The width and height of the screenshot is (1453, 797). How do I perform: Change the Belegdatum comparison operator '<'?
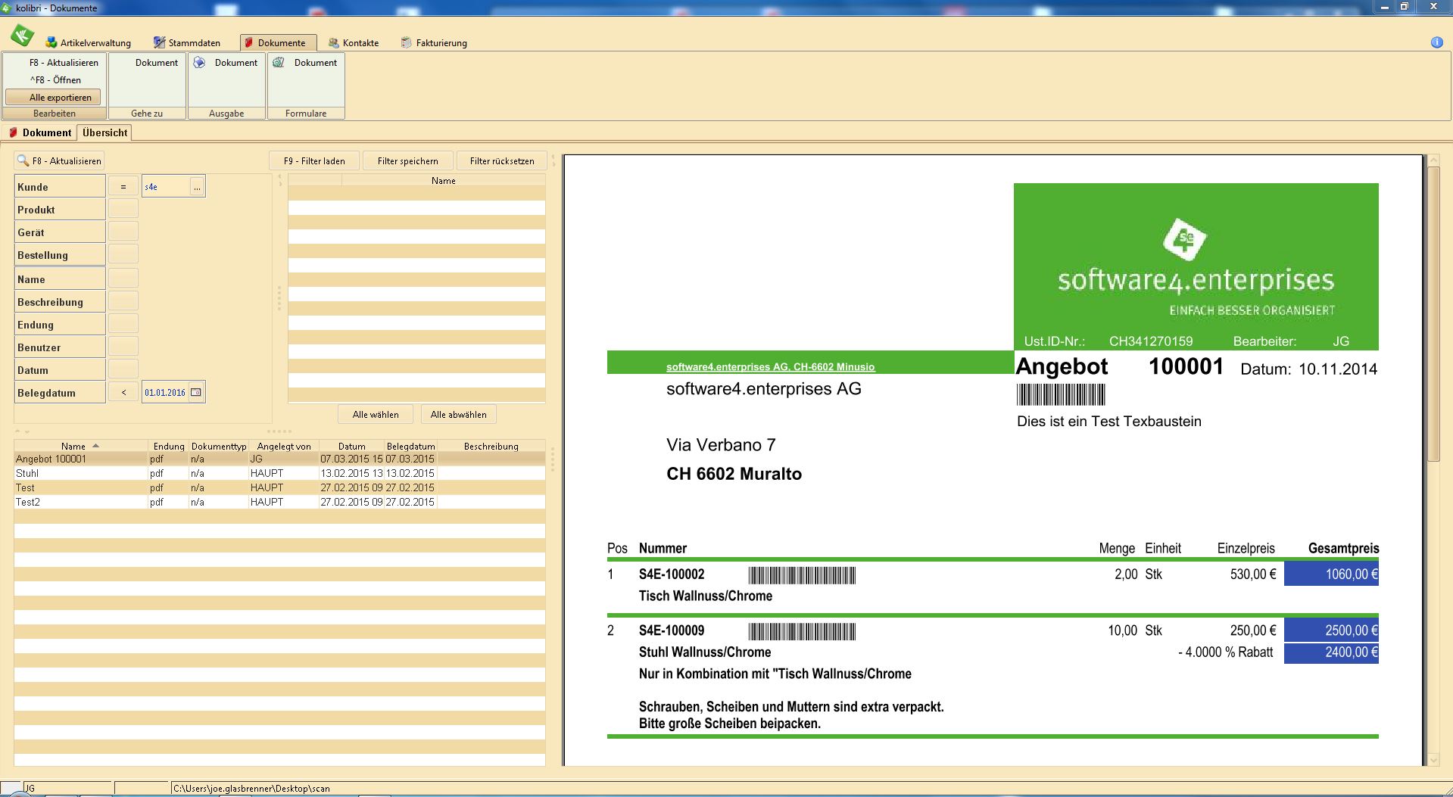[123, 392]
